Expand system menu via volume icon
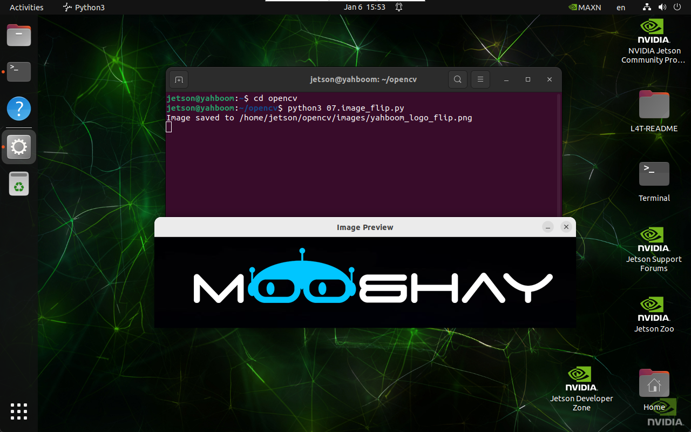Image resolution: width=691 pixels, height=432 pixels. coord(662,7)
